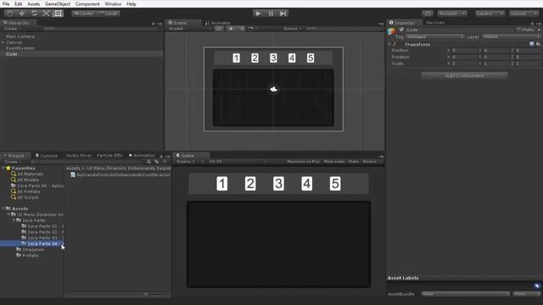
Task: Toggle Stats in Game view
Action: click(x=354, y=162)
